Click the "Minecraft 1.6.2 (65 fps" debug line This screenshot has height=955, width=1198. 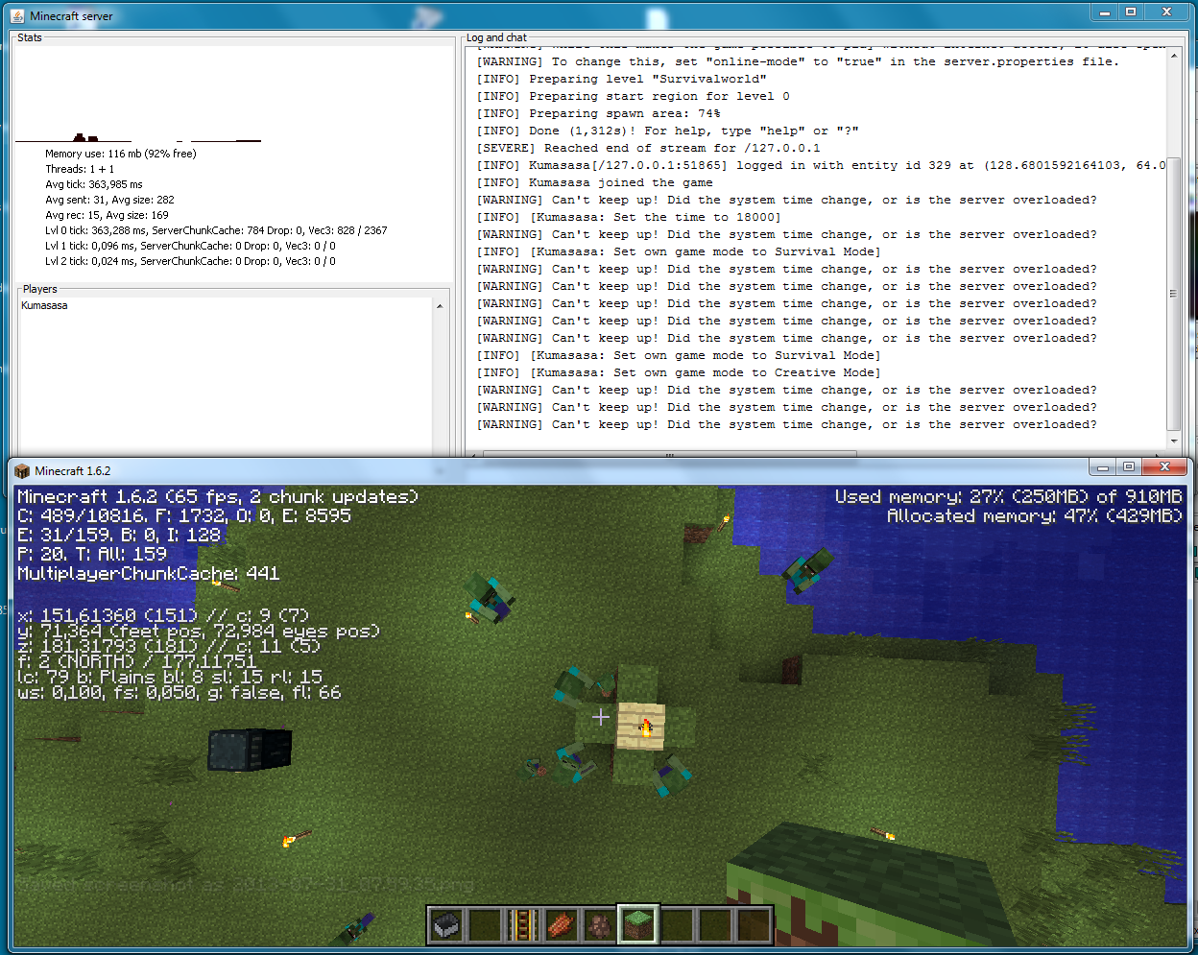click(x=218, y=496)
